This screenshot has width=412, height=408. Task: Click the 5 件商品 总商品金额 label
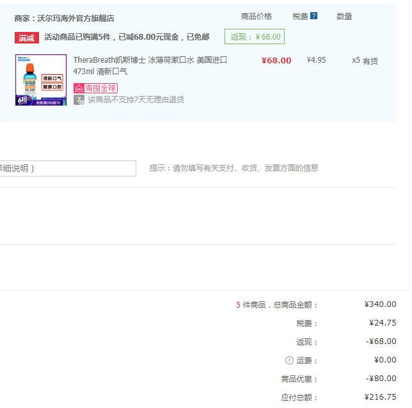pos(277,305)
